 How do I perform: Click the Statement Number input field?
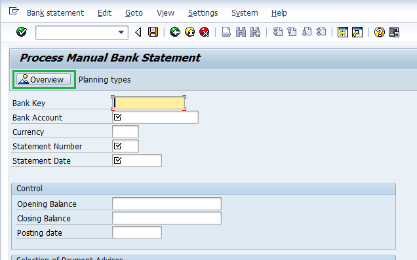pos(125,146)
